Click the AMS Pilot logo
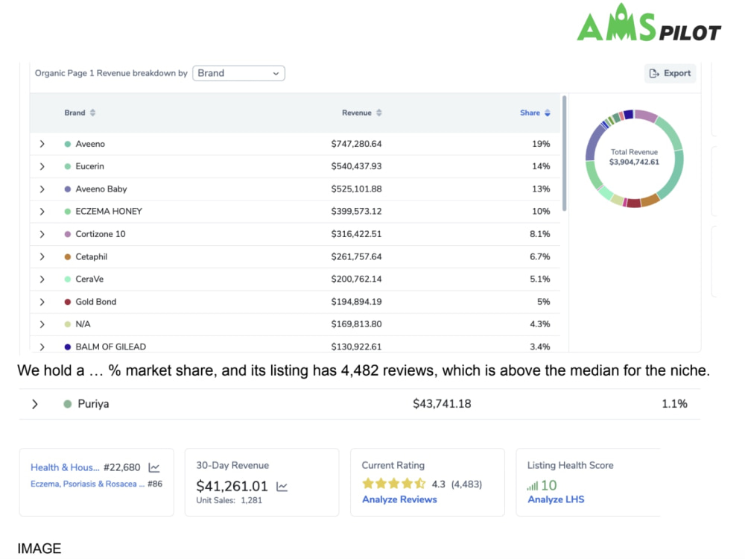Screen dimensions: 745x559 [x=649, y=23]
